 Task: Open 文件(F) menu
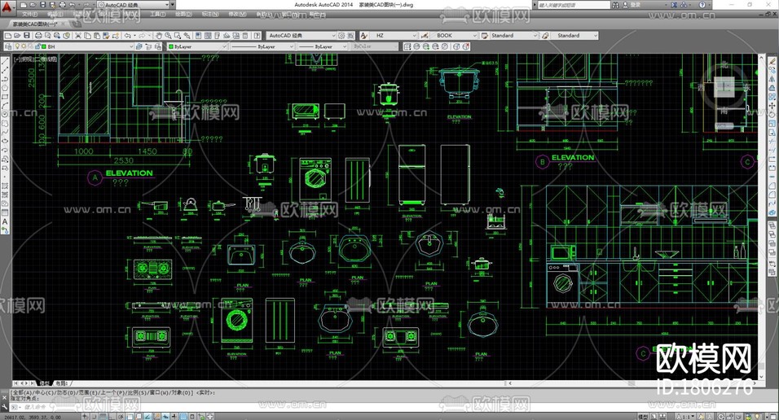click(x=30, y=14)
